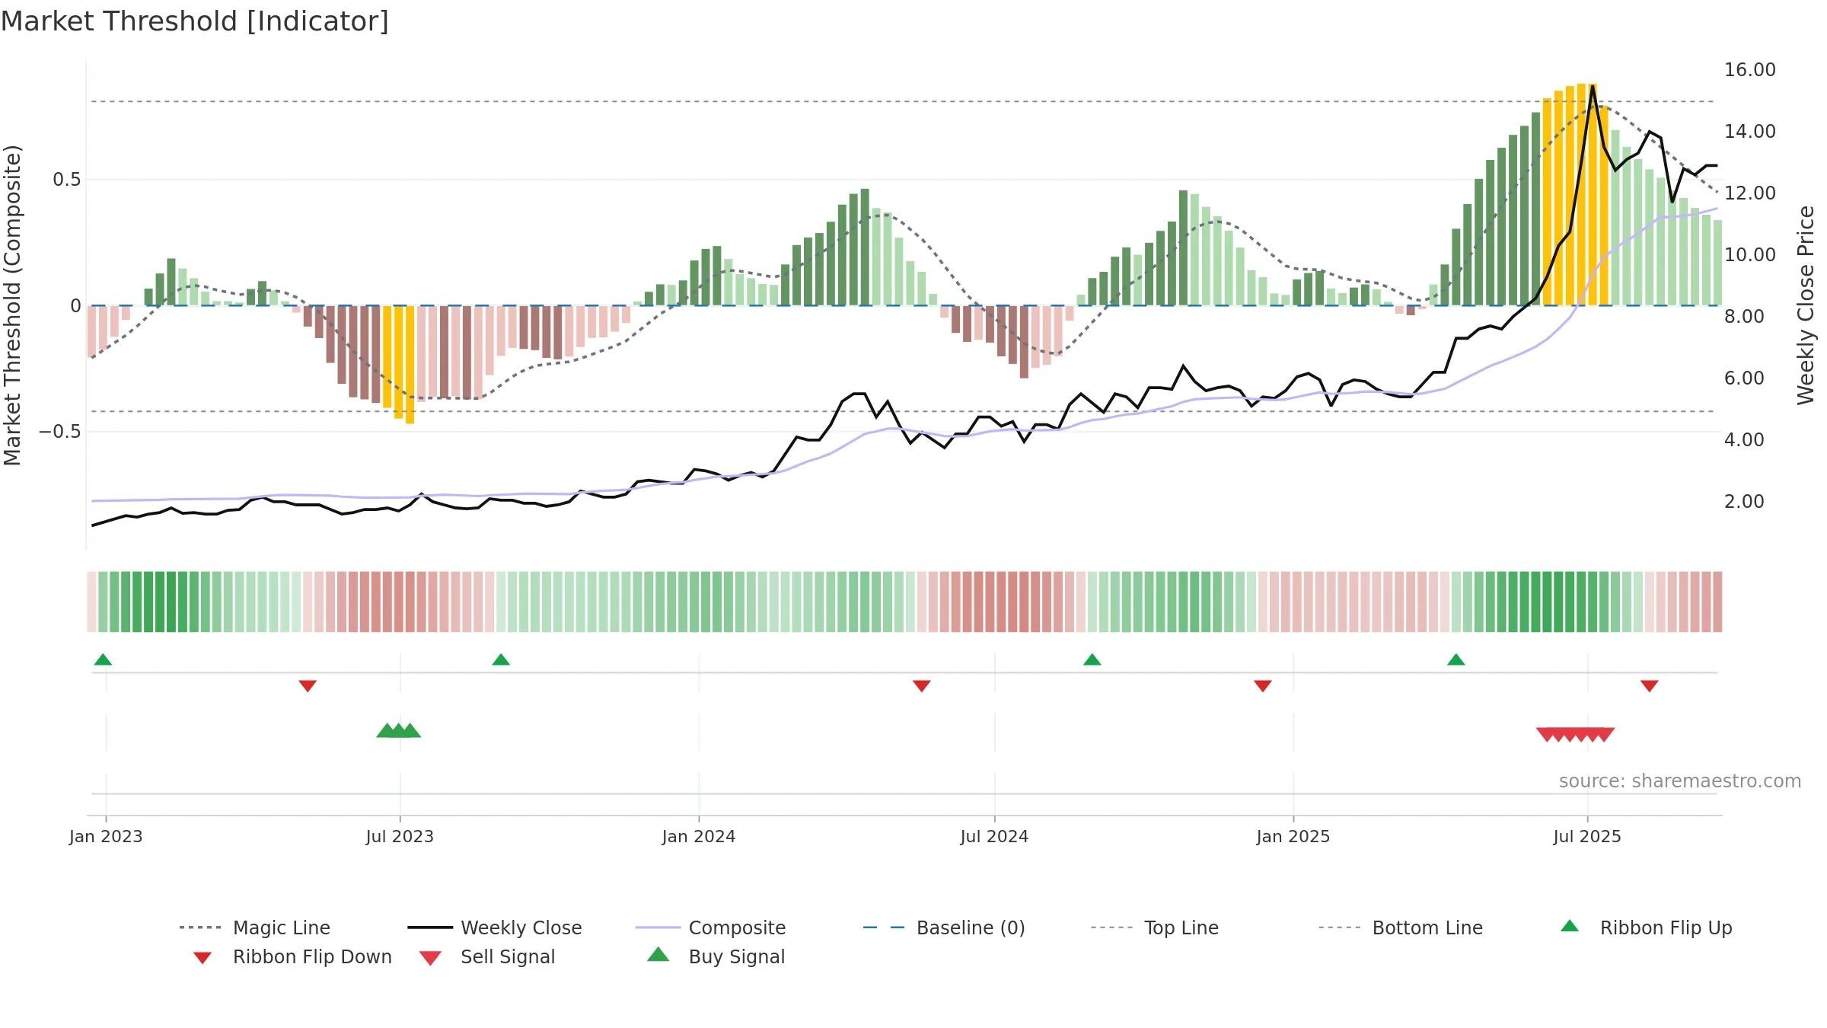
Task: Click the Jan 2025 axis label
Action: click(1293, 836)
